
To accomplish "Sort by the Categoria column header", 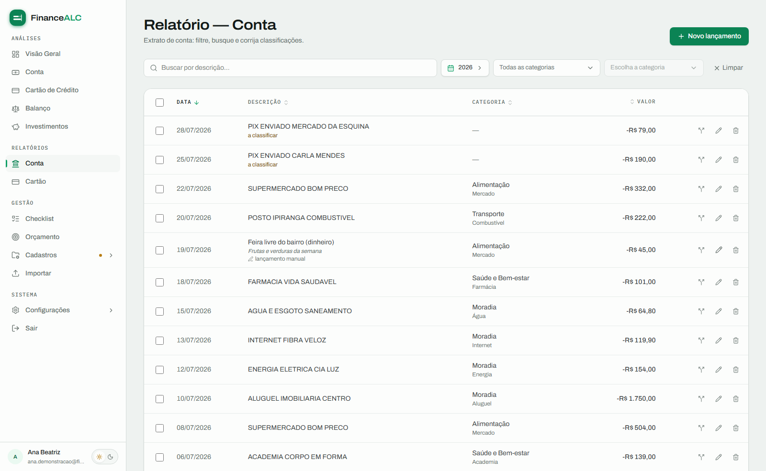I will click(492, 102).
